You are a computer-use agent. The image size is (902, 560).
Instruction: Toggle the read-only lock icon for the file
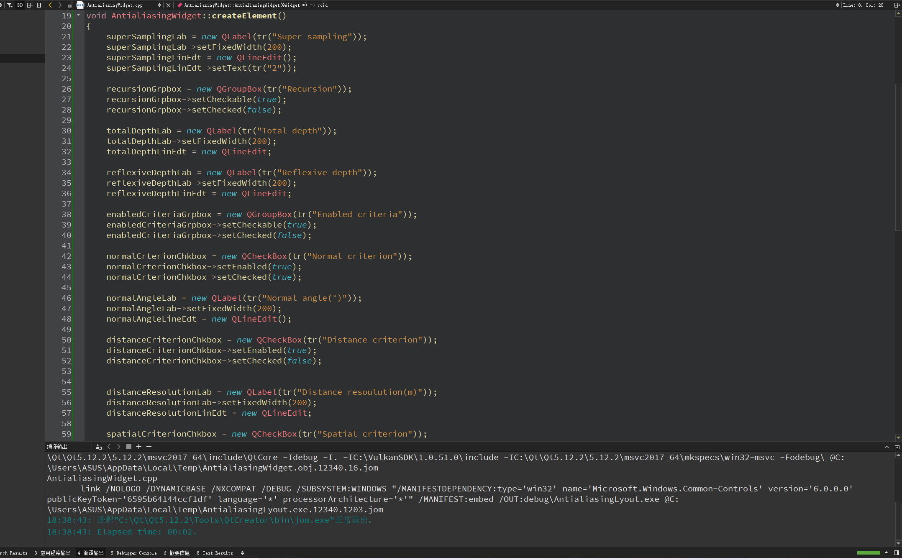(70, 5)
